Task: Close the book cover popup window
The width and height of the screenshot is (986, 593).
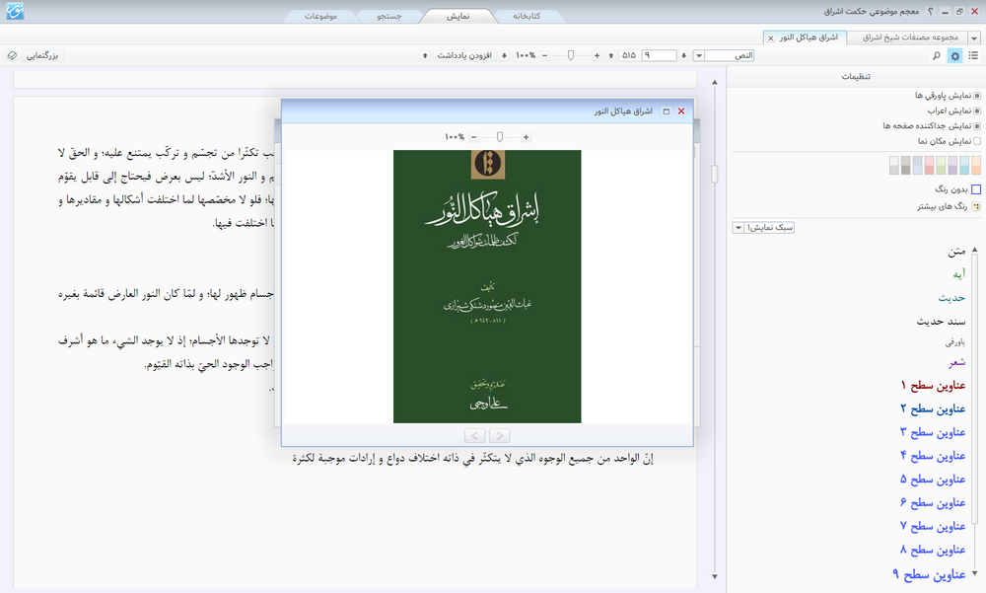Action: [681, 111]
